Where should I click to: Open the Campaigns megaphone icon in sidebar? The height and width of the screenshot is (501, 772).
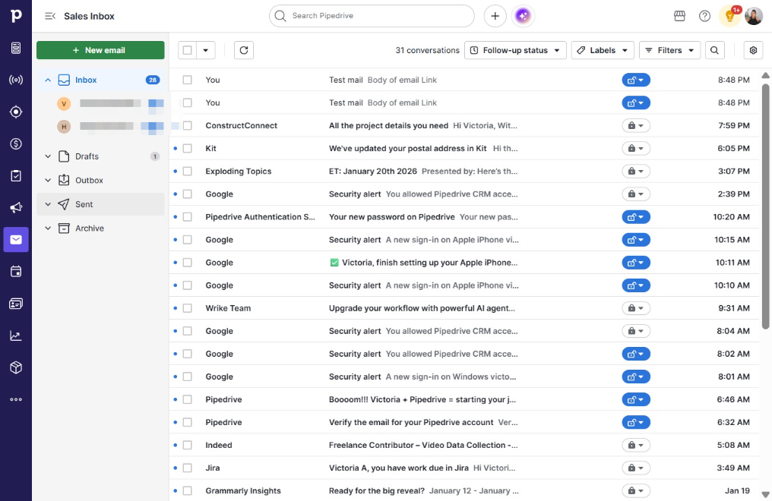click(16, 207)
